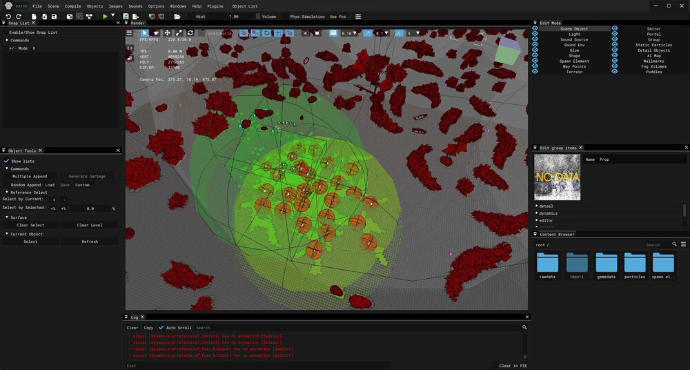Click the Log search magnifier icon

click(524, 327)
